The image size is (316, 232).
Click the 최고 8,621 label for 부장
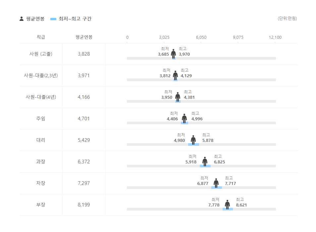tap(241, 203)
